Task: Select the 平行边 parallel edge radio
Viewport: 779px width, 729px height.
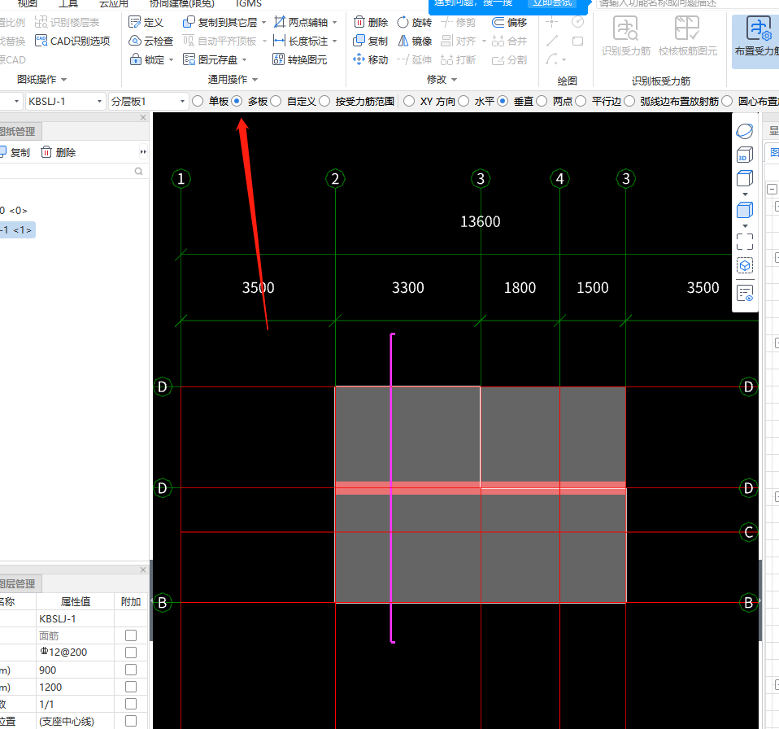Action: 581,102
